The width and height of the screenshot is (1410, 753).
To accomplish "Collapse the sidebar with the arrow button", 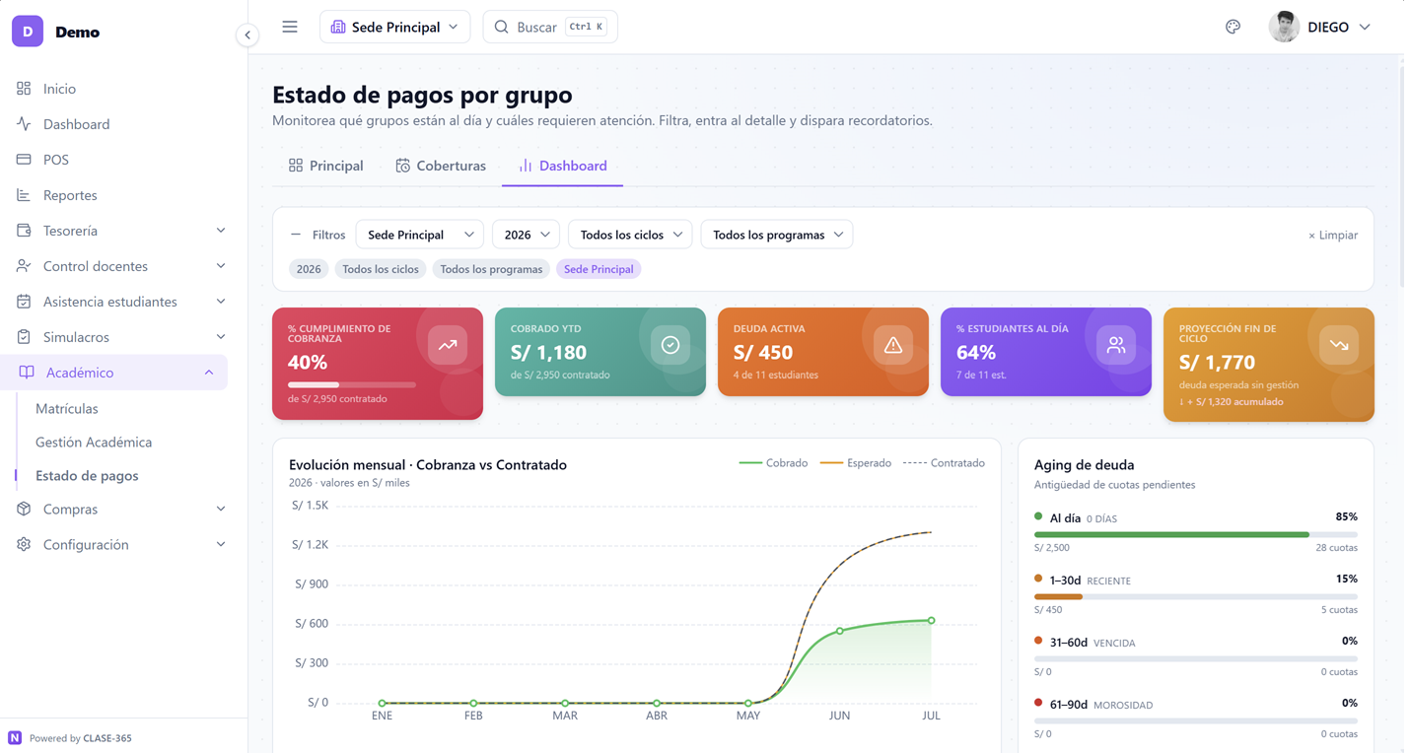I will click(247, 34).
